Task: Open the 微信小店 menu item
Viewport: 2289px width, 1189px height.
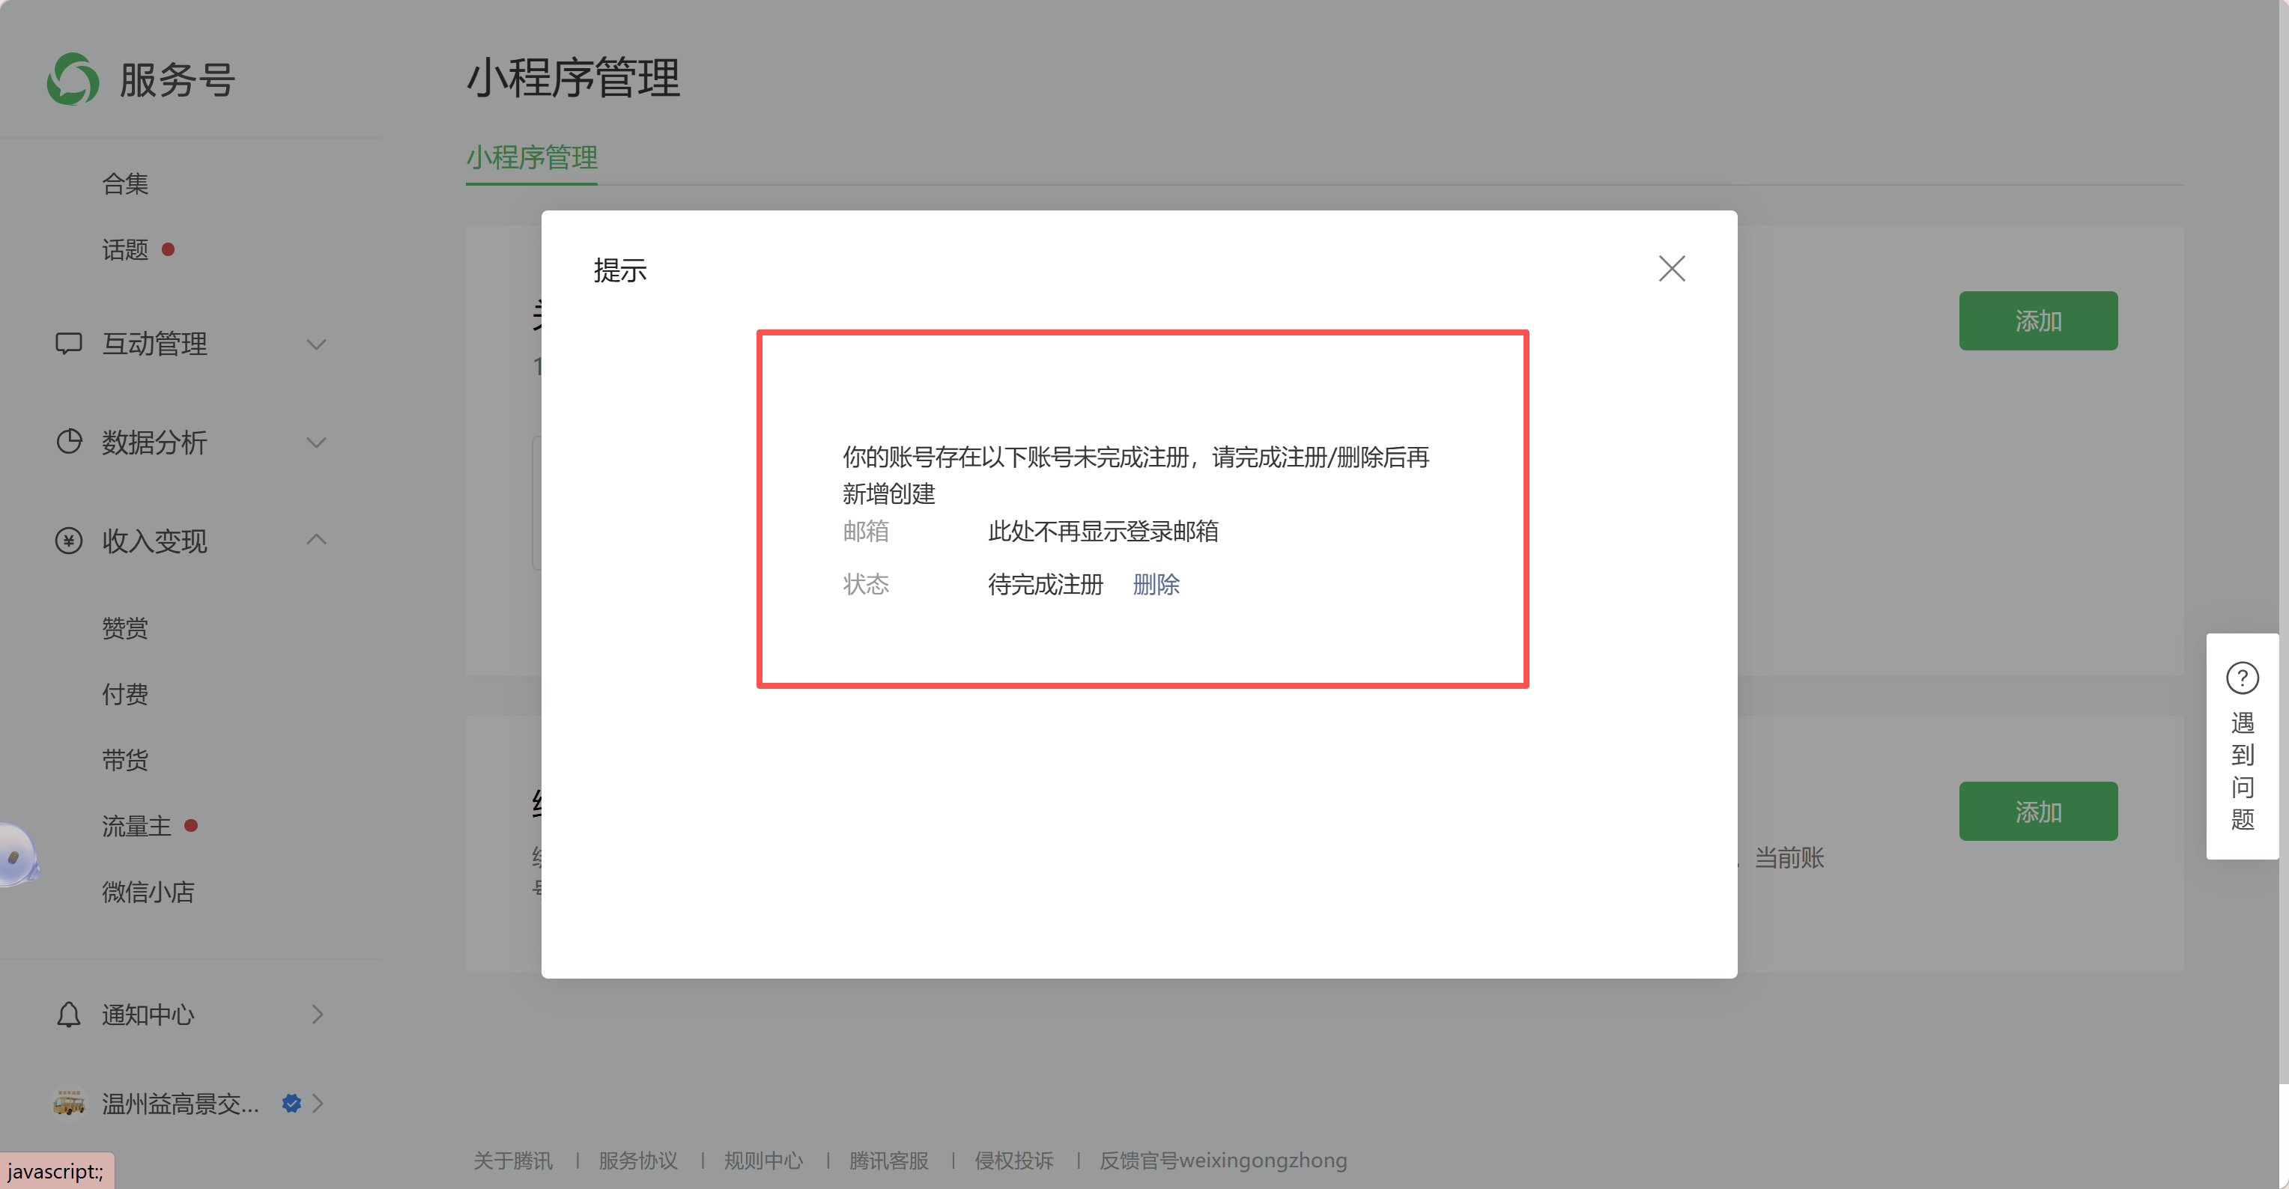Action: [148, 892]
